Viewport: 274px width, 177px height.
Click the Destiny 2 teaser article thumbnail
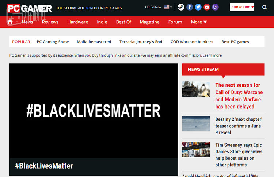click(x=196, y=124)
